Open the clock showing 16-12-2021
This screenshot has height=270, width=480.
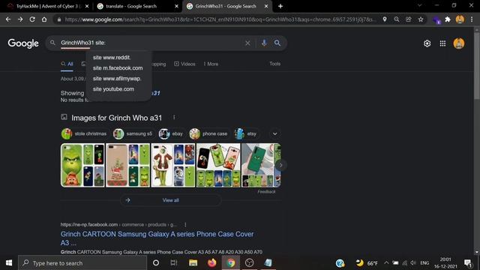tap(445, 263)
